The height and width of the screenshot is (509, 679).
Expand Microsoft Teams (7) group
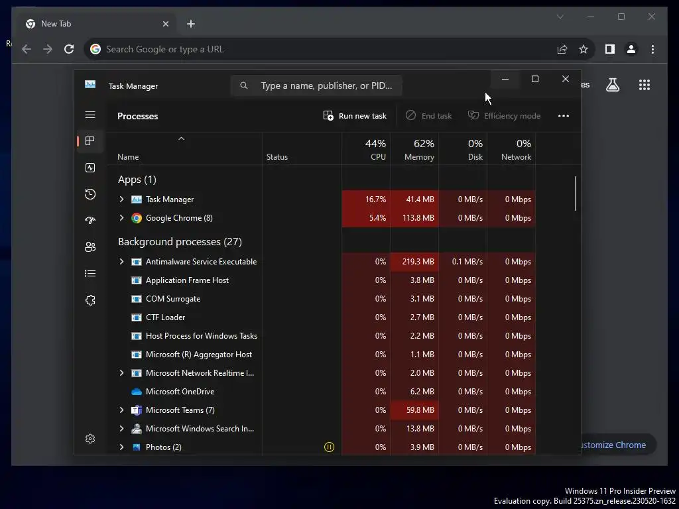coord(122,410)
